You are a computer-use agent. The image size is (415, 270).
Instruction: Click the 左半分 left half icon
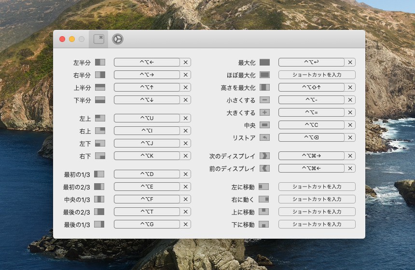[100, 62]
